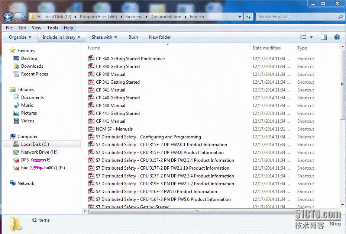Click Documentation in the address breadcrumb
This screenshot has width=346, height=234.
tap(166, 17)
